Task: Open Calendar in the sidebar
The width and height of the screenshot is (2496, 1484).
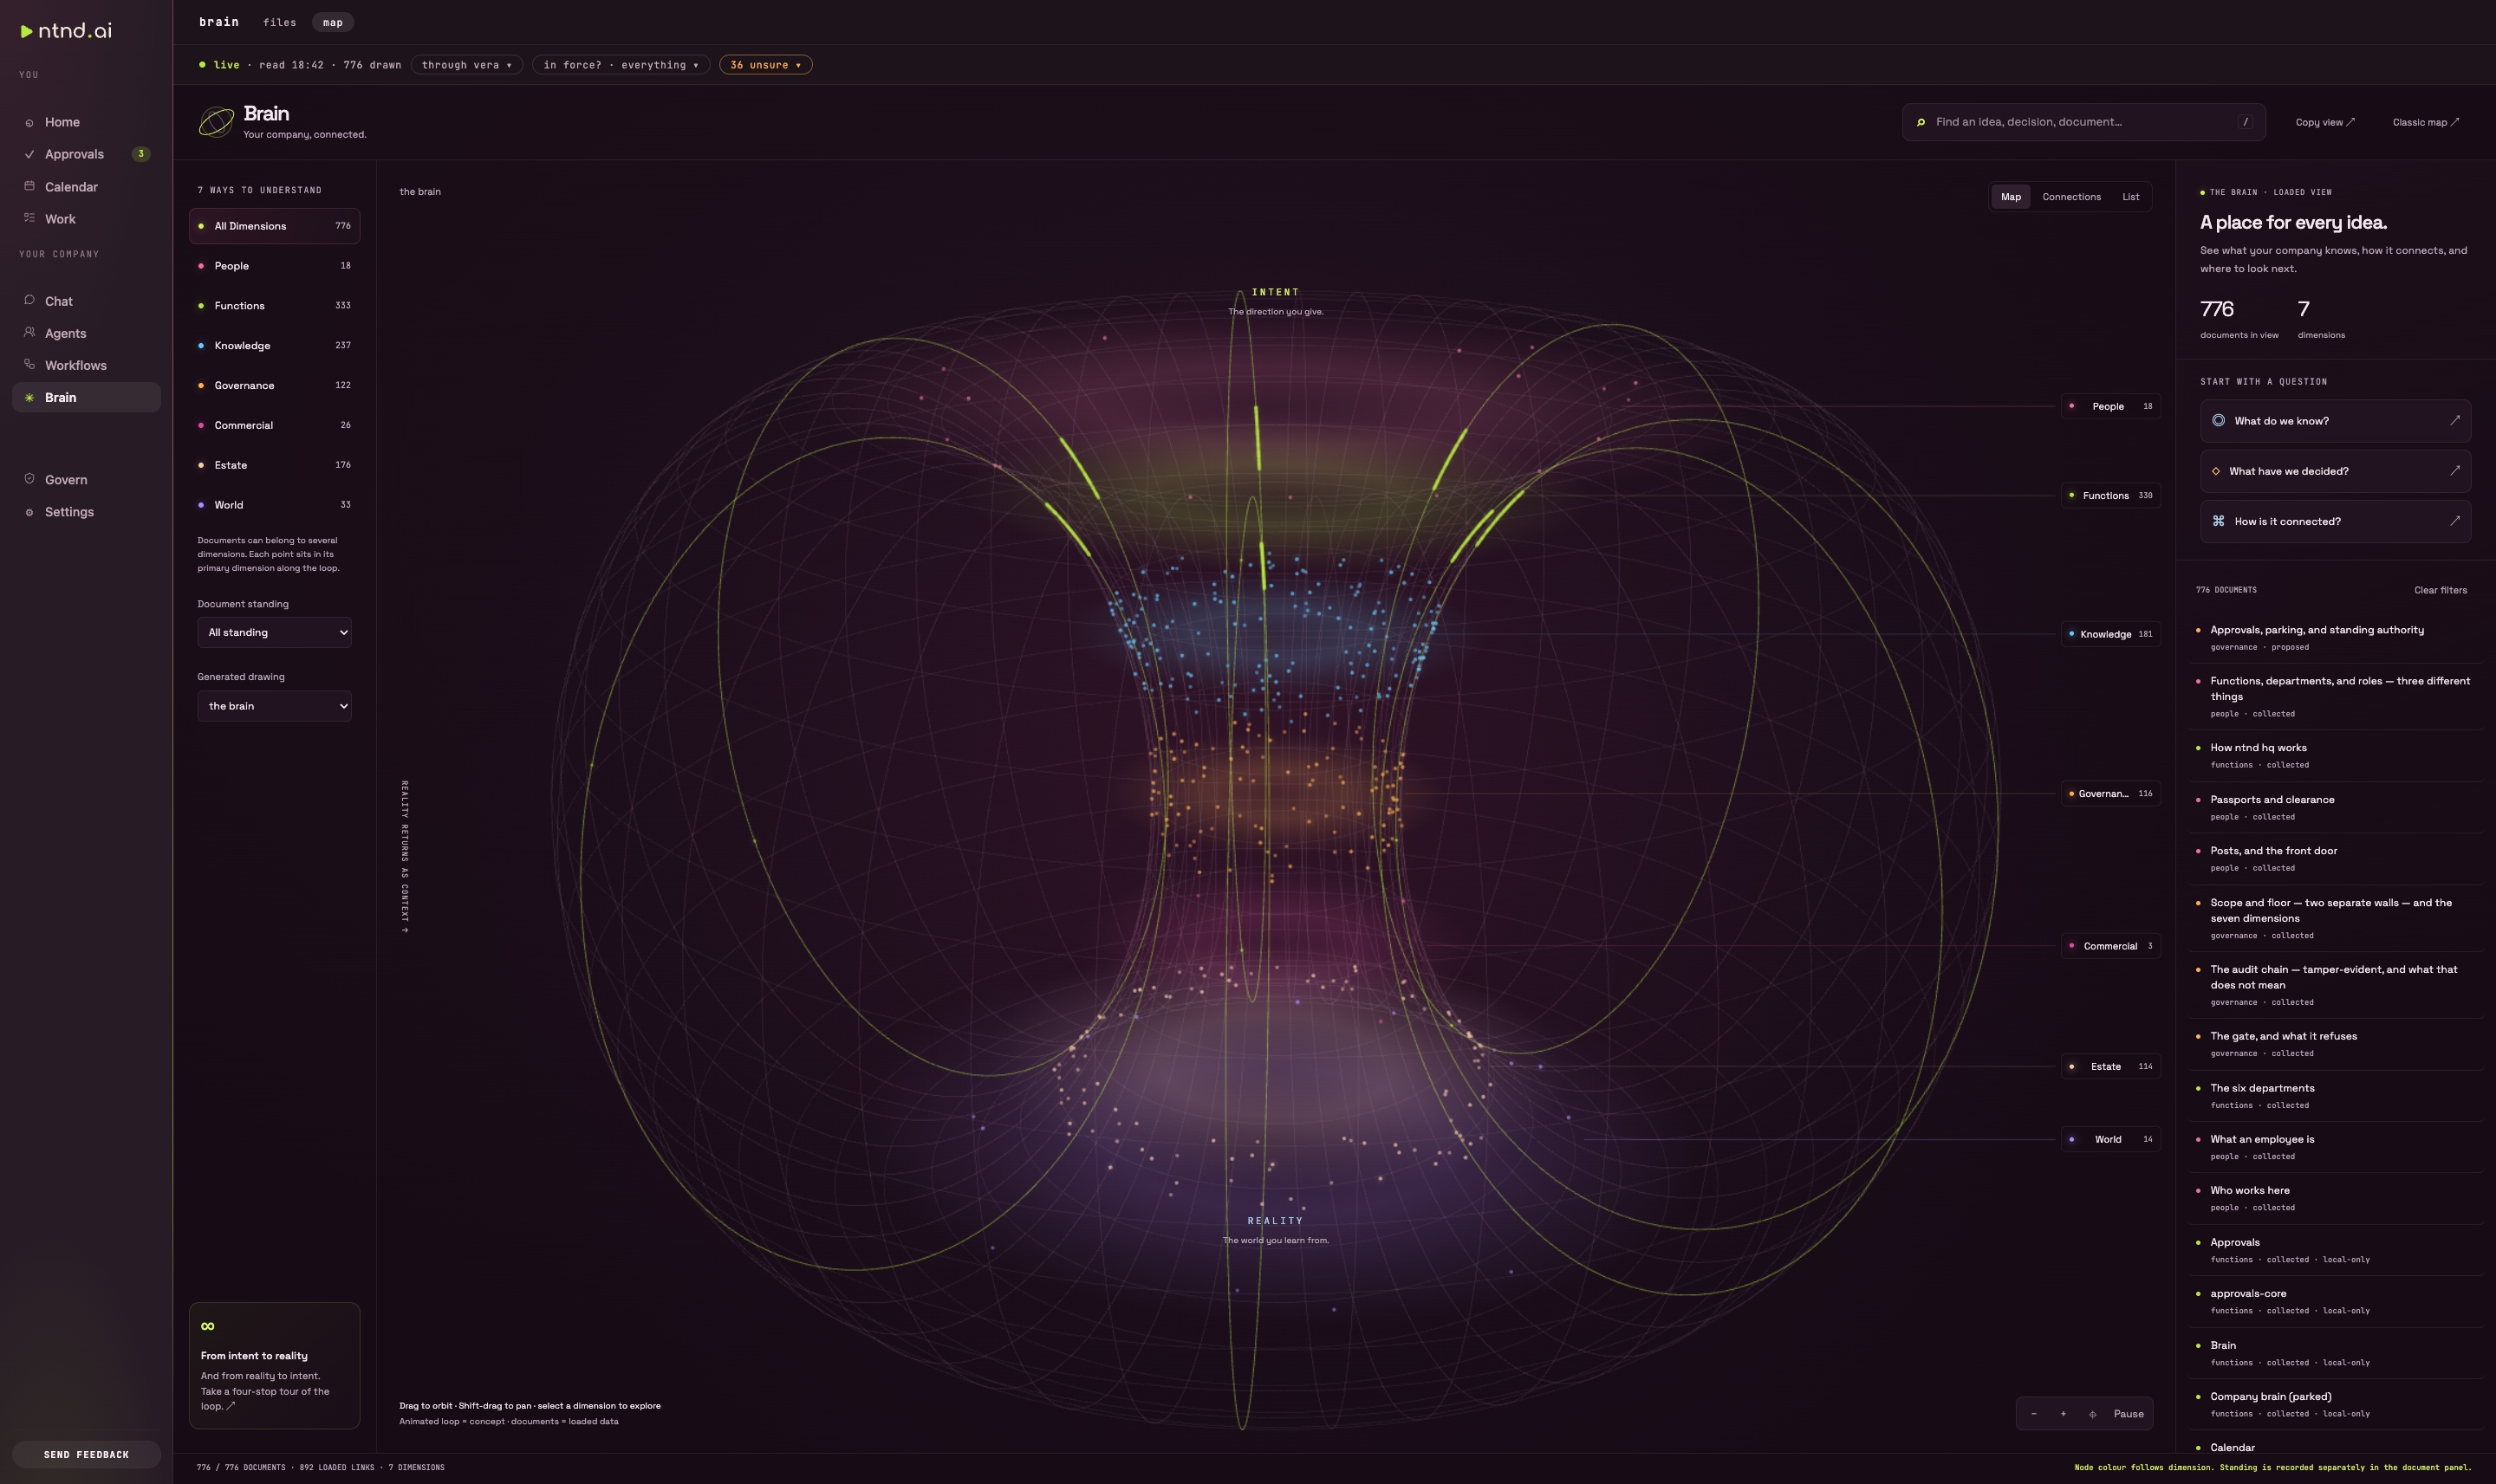Action: point(86,187)
